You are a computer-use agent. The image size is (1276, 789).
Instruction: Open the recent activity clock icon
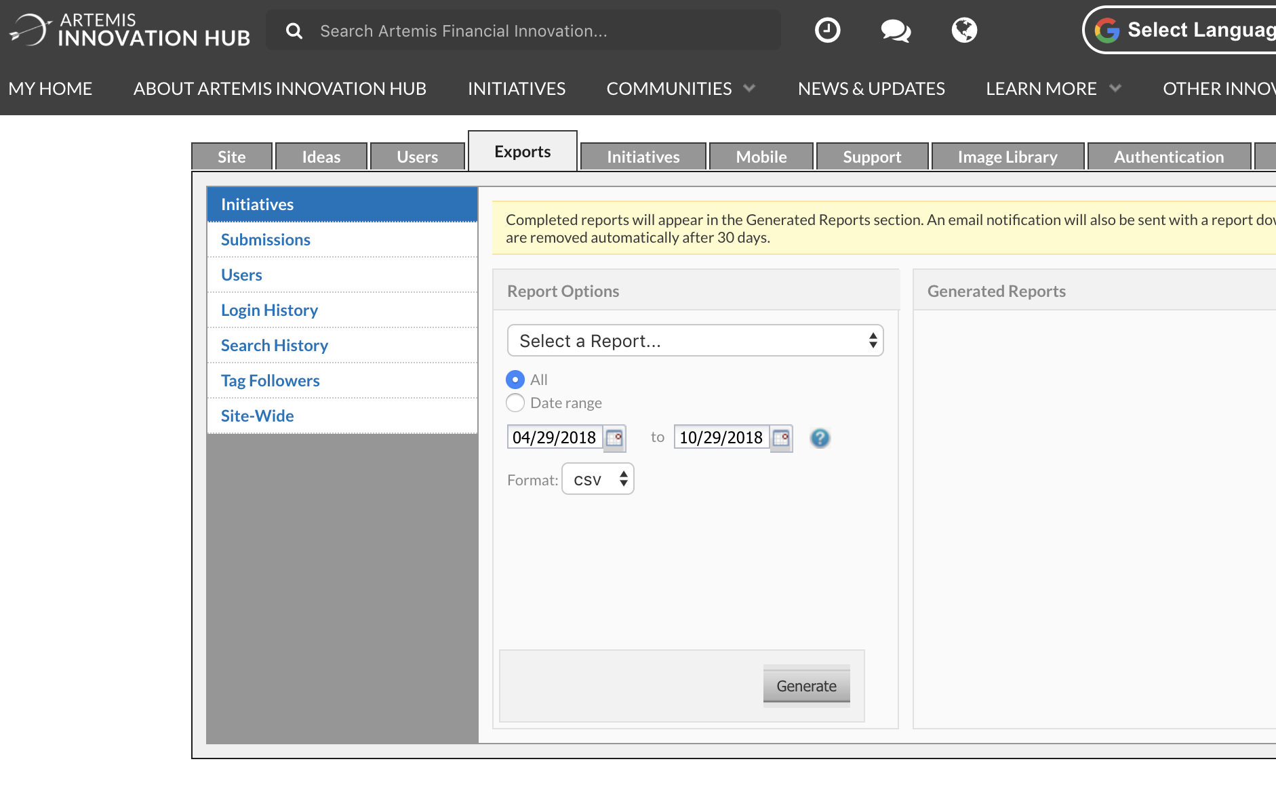827,30
